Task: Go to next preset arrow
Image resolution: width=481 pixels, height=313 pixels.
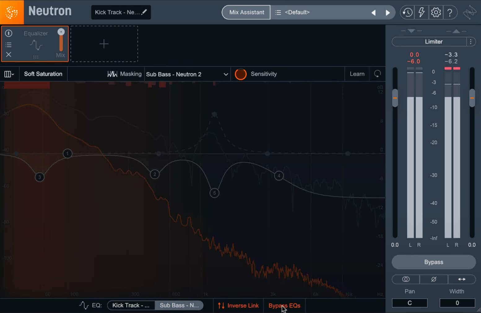Action: coord(388,13)
